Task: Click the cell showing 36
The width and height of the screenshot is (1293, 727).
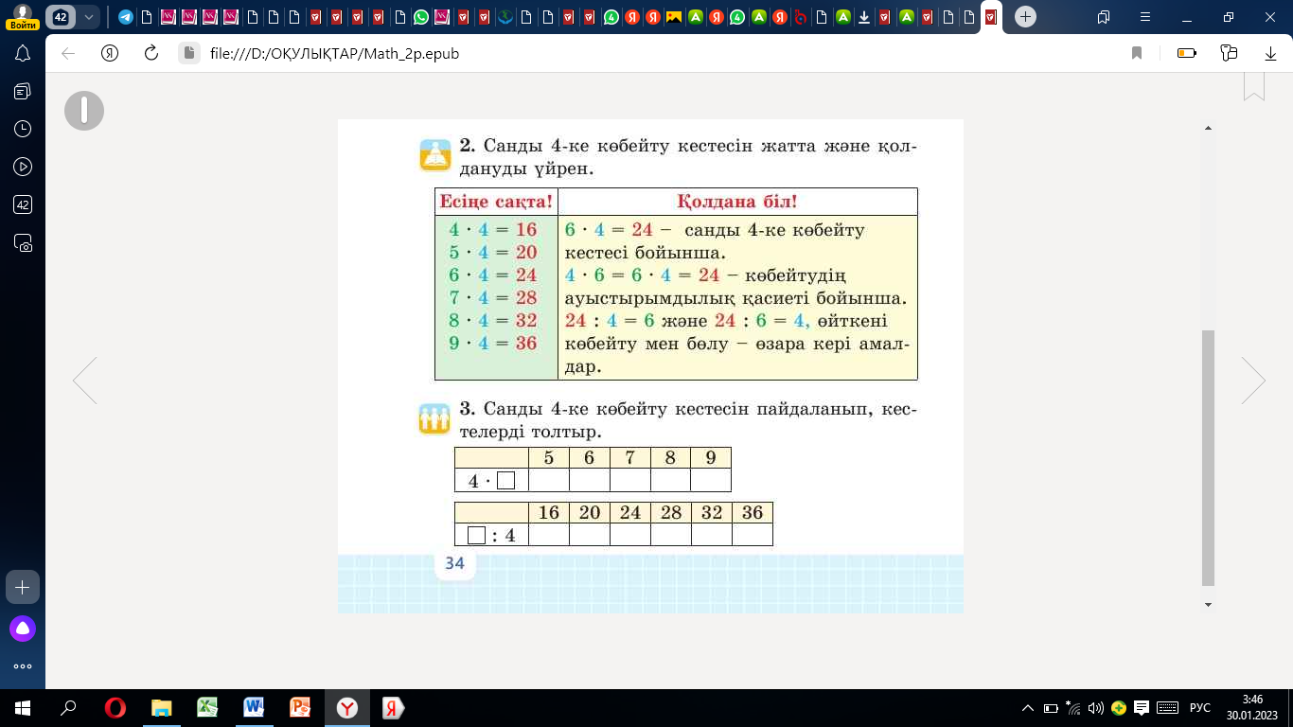Action: coord(753,513)
